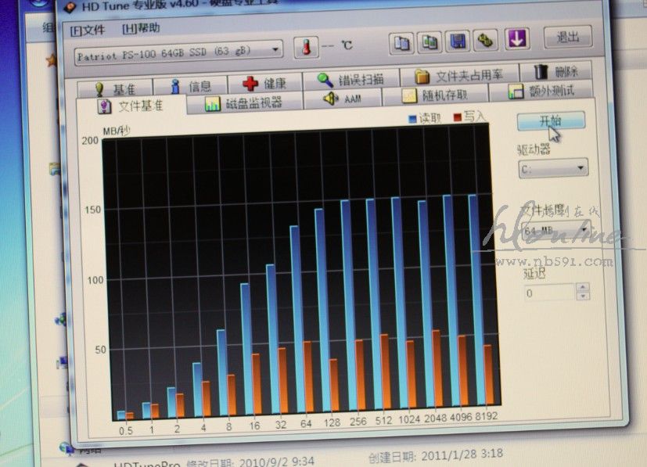Open the 文件 menu
This screenshot has width=647, height=467.
(x=87, y=30)
